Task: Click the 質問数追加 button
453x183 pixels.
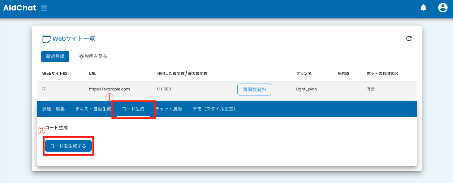Action: click(254, 89)
